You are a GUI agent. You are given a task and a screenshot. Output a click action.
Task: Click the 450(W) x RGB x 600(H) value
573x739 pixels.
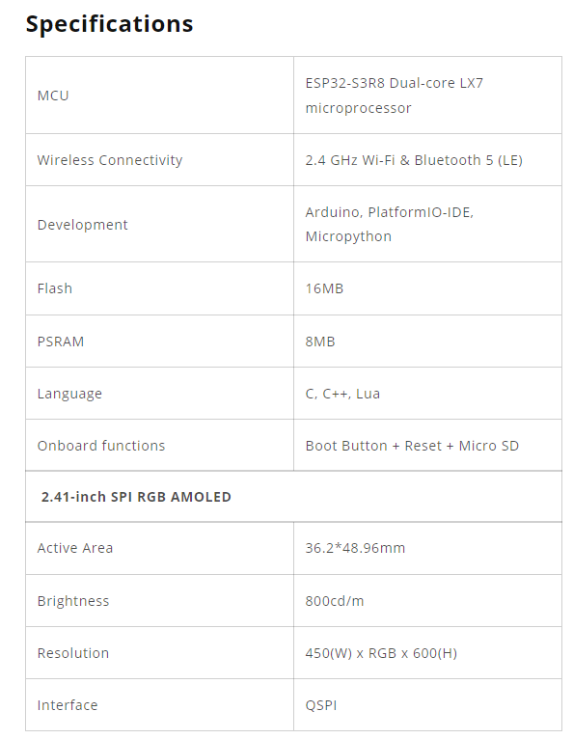[381, 653]
